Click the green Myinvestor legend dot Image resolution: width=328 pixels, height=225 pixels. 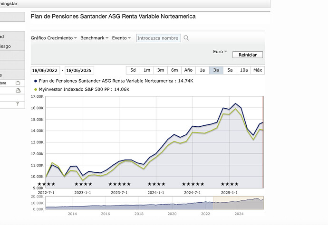click(36, 90)
